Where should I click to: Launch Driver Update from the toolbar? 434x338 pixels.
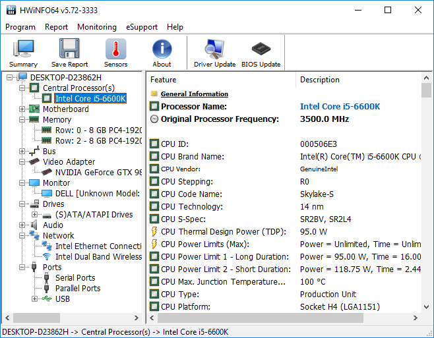coord(214,49)
